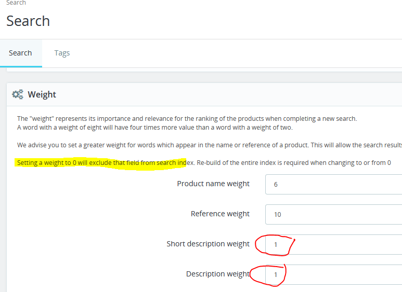This screenshot has width=402, height=292.
Task: Focus the Product name weight field
Action: (x=333, y=184)
